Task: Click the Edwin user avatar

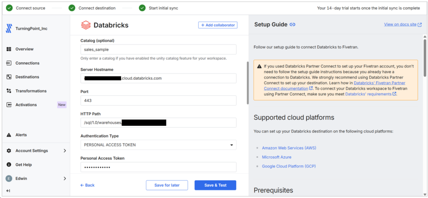Action: click(9, 178)
